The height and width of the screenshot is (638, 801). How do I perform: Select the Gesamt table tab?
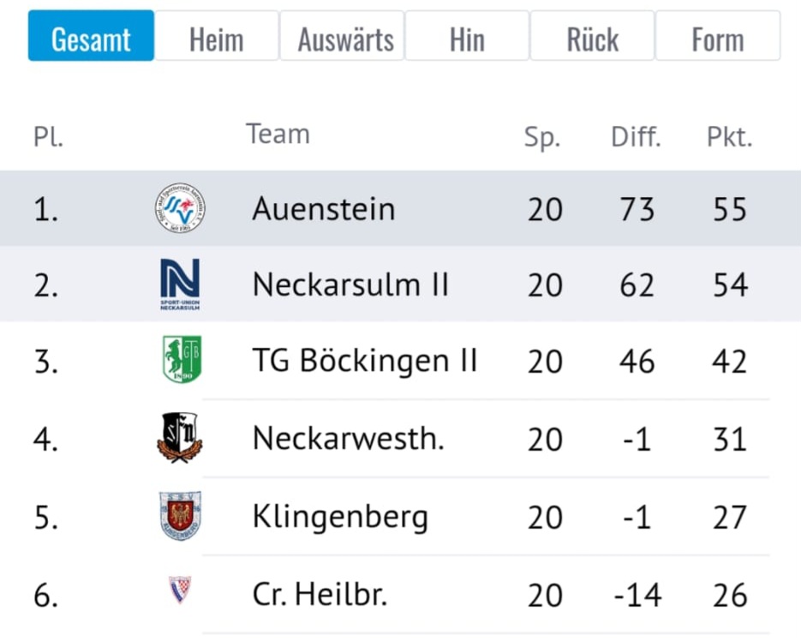(91, 36)
